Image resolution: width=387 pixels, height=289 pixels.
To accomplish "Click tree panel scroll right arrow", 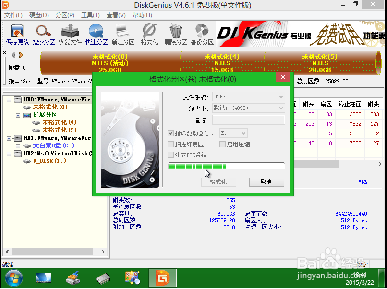I will 103,252.
